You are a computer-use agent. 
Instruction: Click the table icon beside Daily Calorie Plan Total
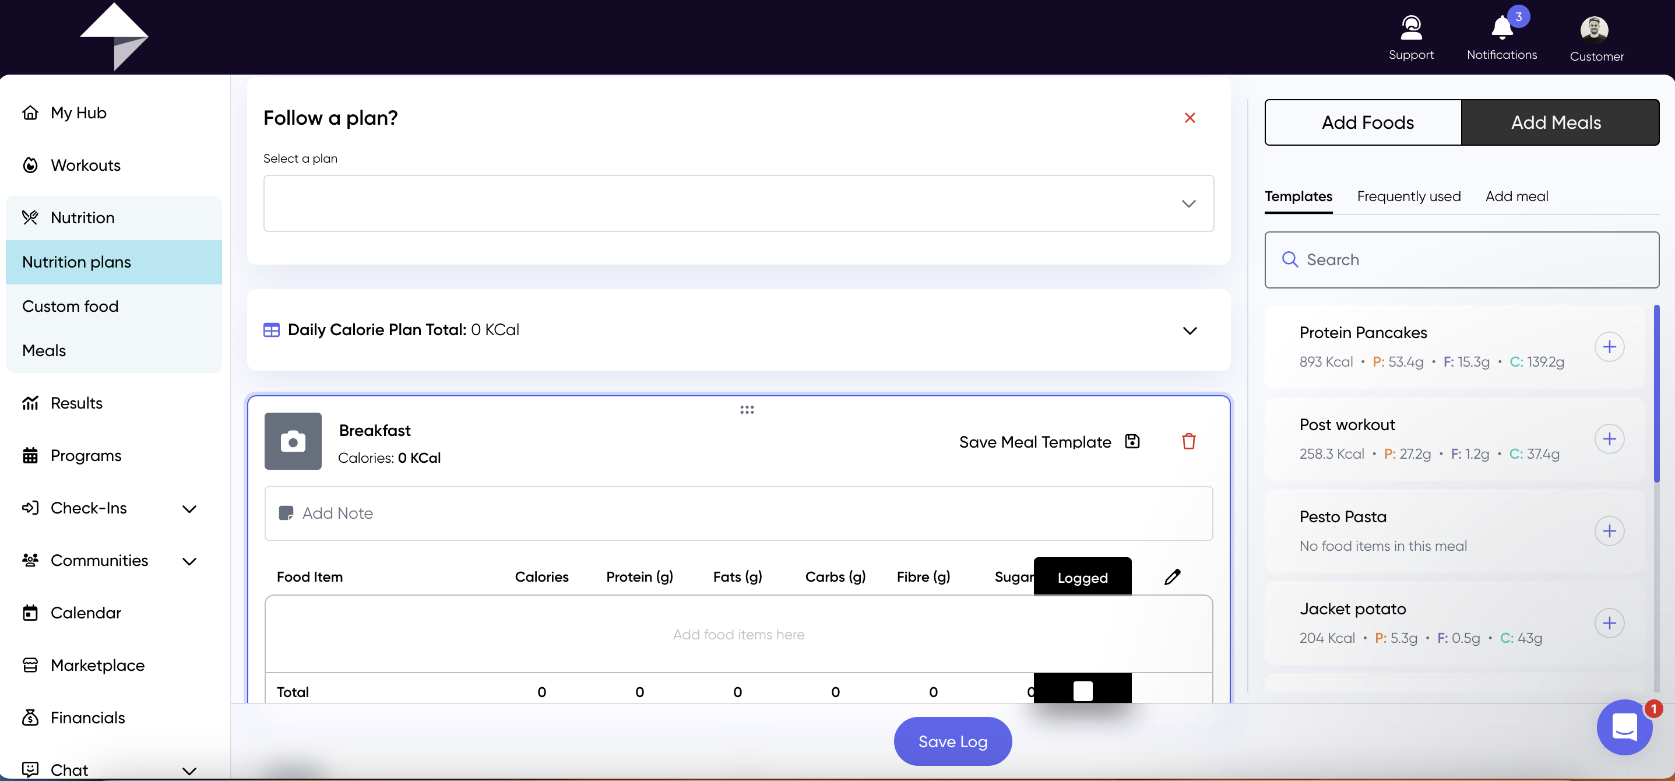[271, 330]
